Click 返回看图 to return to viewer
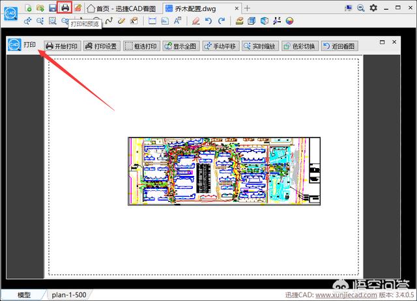Image resolution: width=417 pixels, height=301 pixels. 339,46
